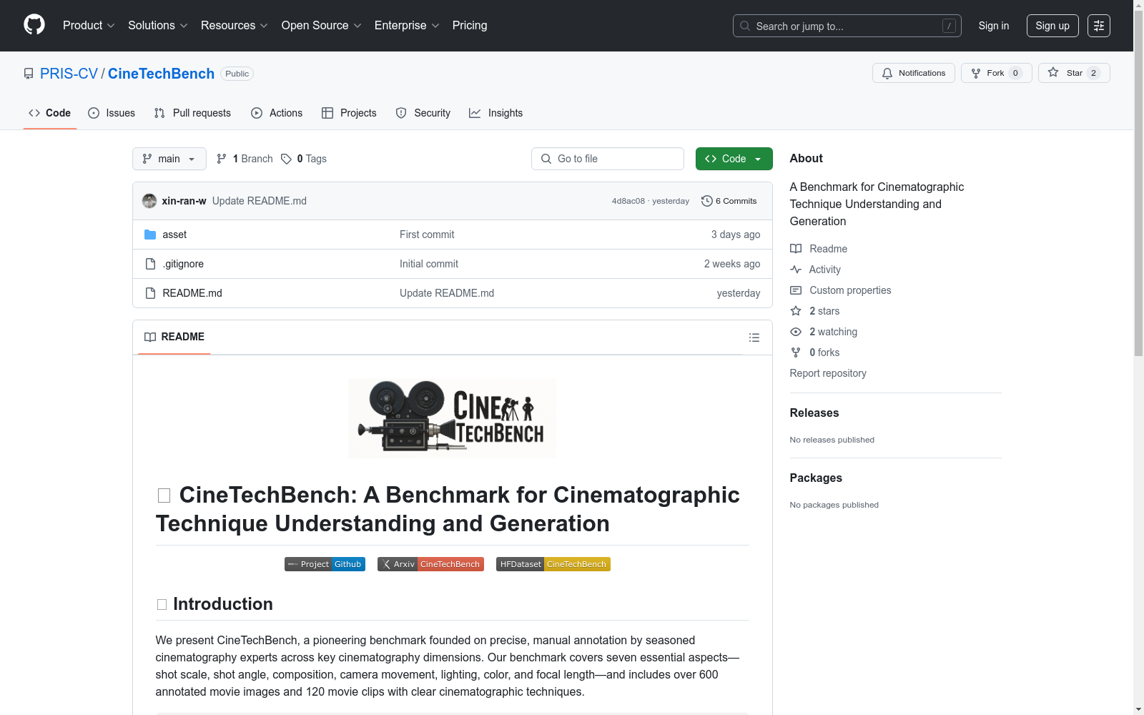Click the Notifications button
Screen dimensions: 1144x715
pyautogui.click(x=914, y=73)
